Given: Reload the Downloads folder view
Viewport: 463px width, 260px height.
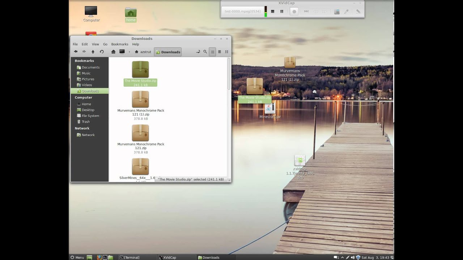Looking at the screenshot, I should point(102,52).
